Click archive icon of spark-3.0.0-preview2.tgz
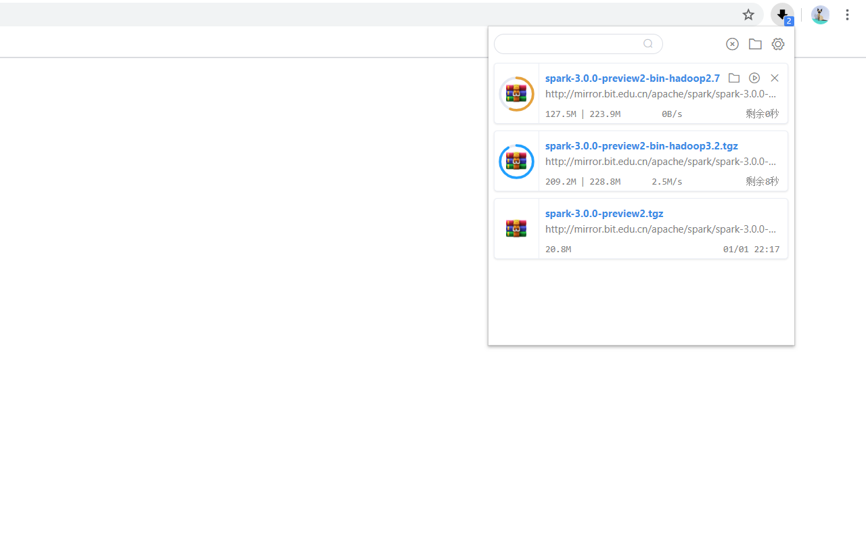 click(516, 229)
